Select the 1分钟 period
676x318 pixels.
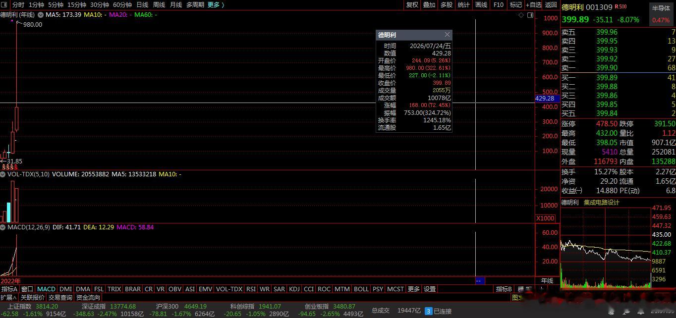37,5
